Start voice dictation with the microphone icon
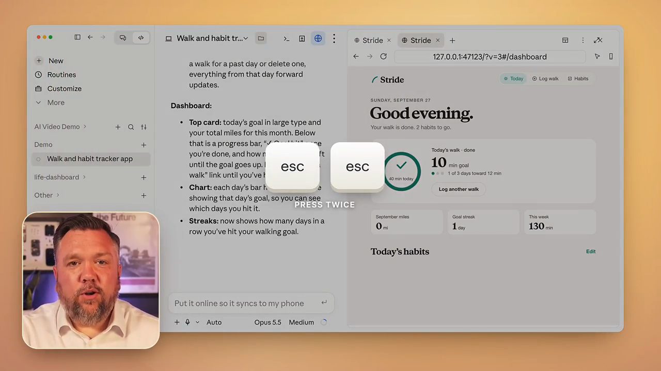This screenshot has height=371, width=661. click(187, 322)
